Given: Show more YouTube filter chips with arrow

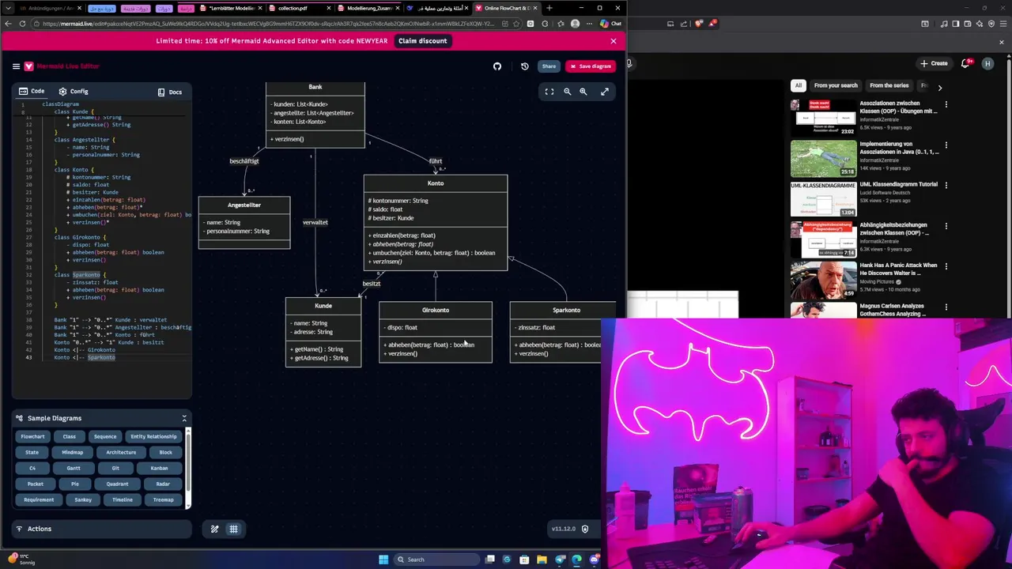Looking at the screenshot, I should [940, 87].
